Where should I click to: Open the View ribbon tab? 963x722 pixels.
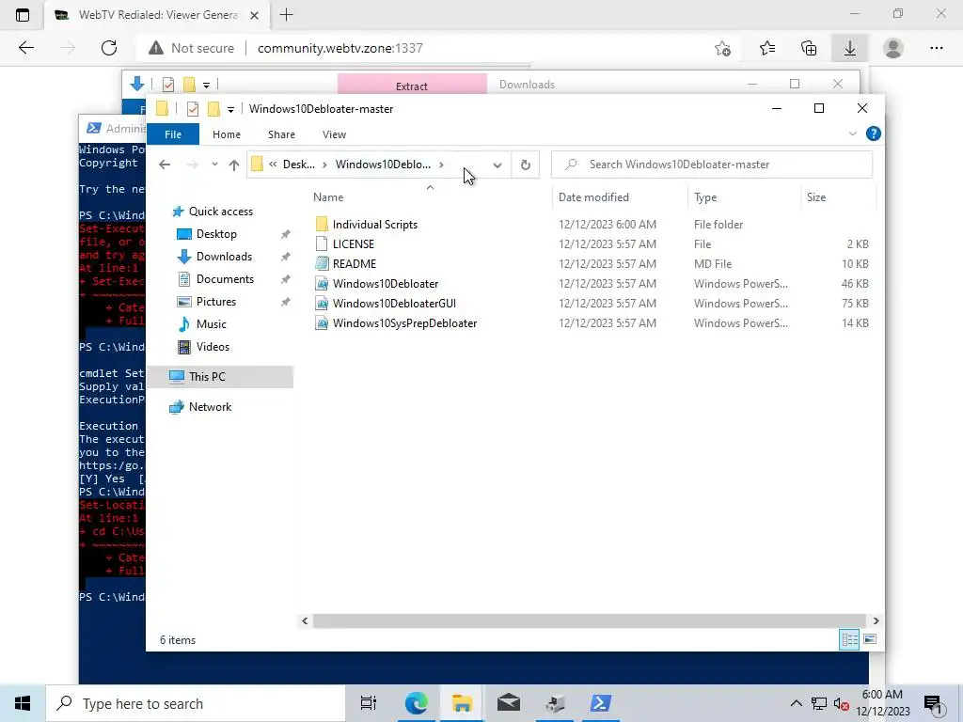(x=334, y=134)
